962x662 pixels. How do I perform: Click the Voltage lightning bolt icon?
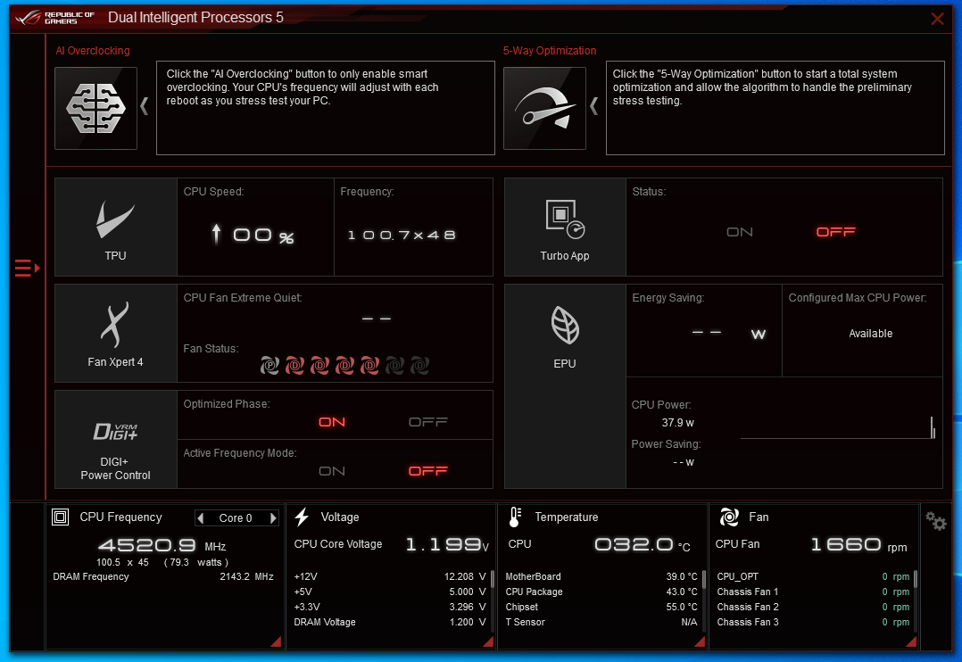(302, 517)
